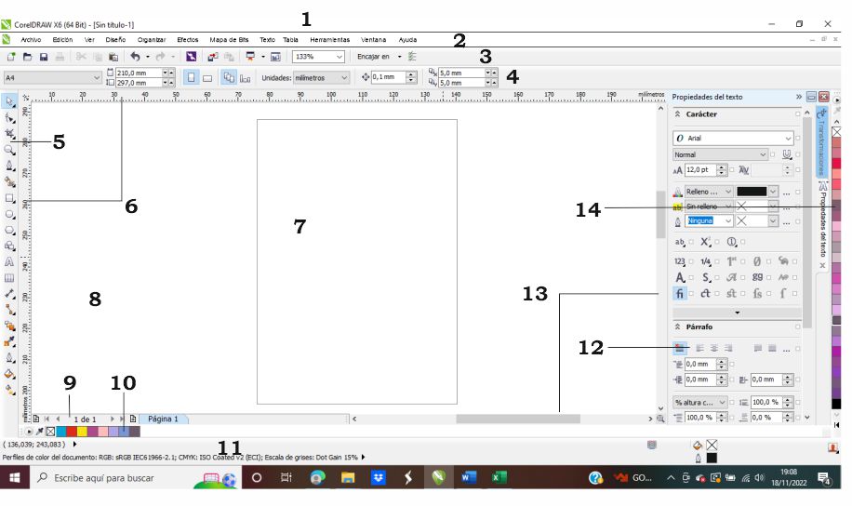
Task: Select the Zoom magnifier tool
Action: 9,150
